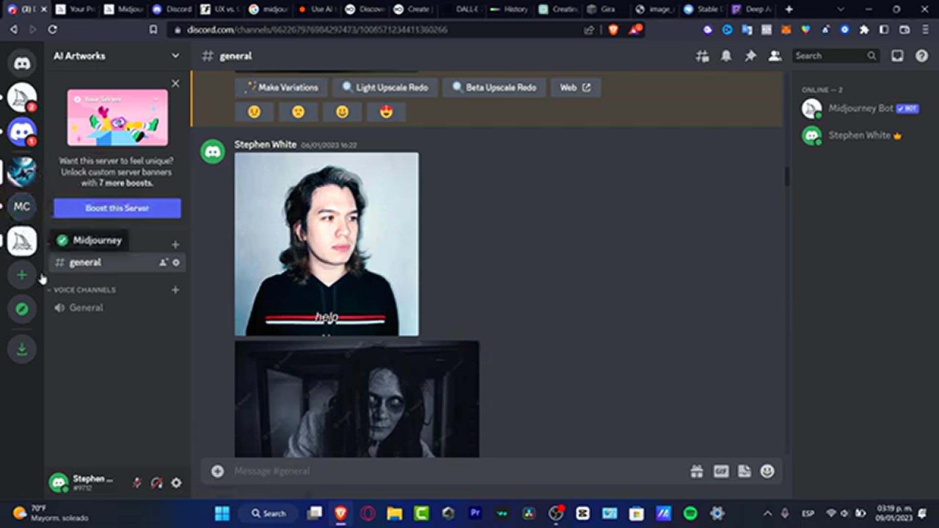Click Create Invite icon on general channel
Screen dimensions: 939x528
[x=163, y=263]
